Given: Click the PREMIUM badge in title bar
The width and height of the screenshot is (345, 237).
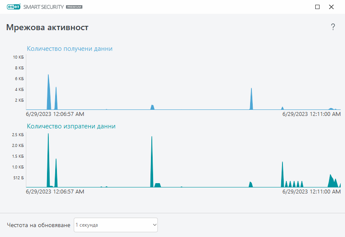Looking at the screenshot, I should [x=75, y=7].
